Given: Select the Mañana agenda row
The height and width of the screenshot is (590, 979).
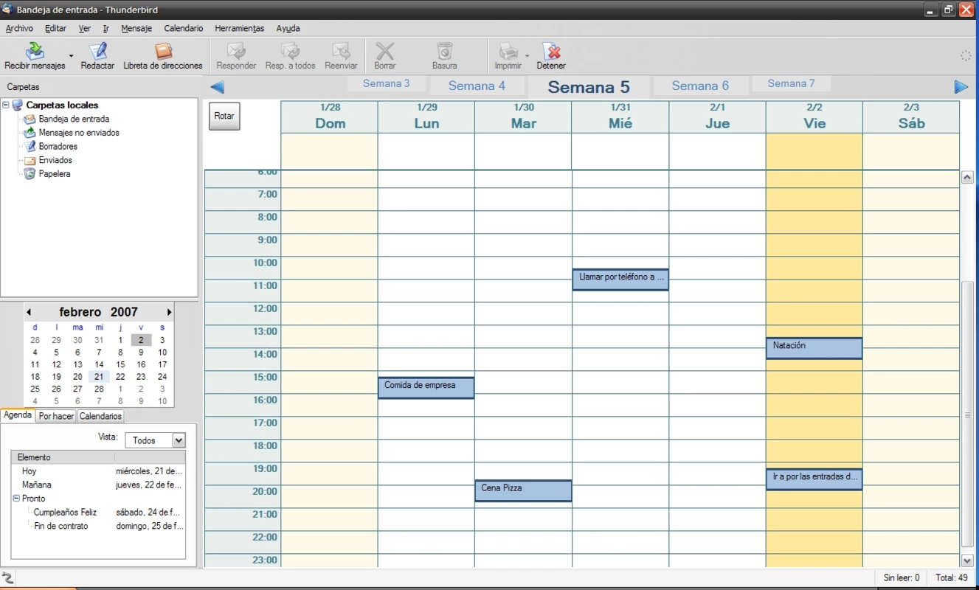Looking at the screenshot, I should pyautogui.click(x=98, y=485).
